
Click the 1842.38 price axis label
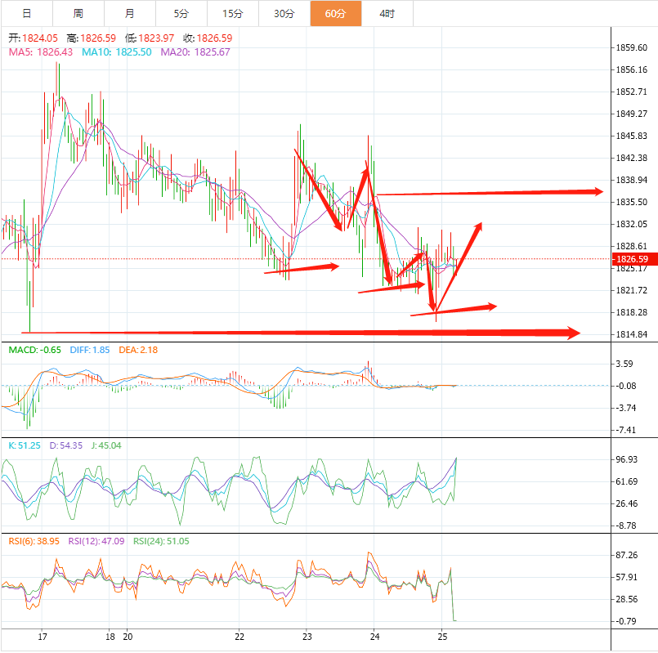[x=632, y=159]
